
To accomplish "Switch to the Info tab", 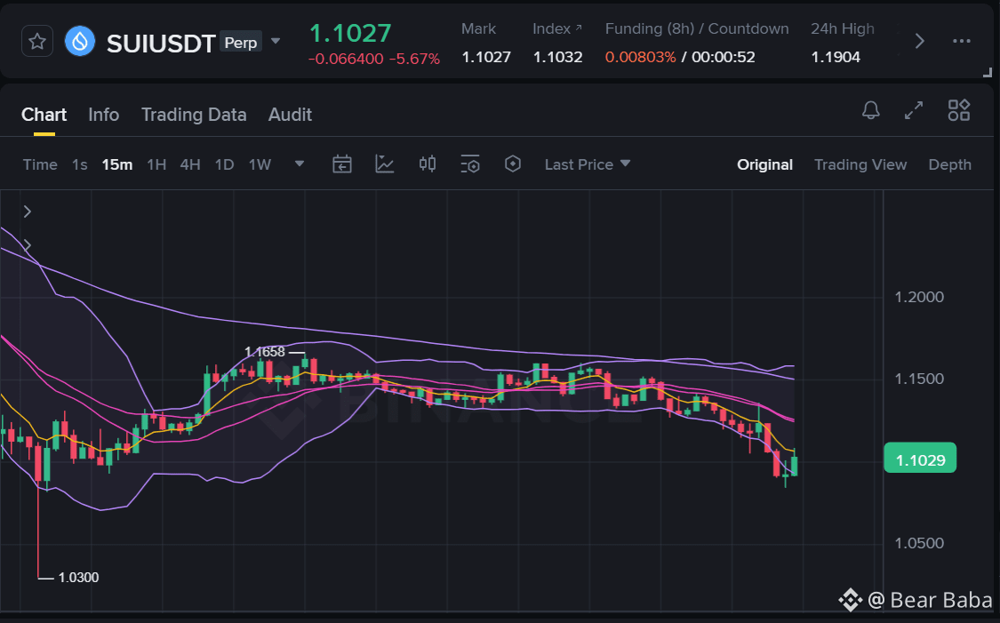I will pos(103,115).
